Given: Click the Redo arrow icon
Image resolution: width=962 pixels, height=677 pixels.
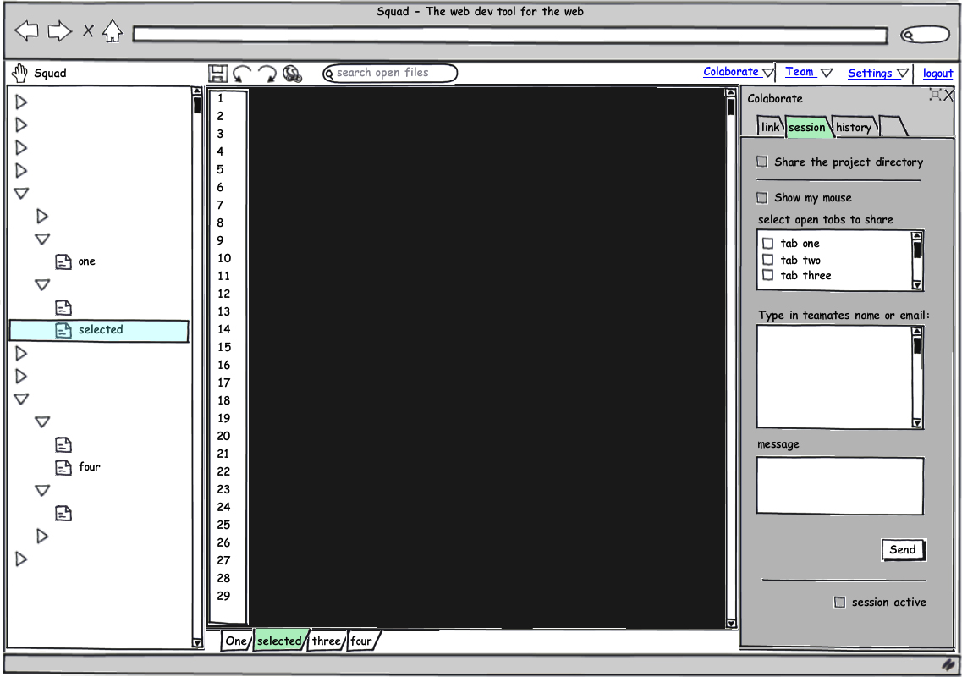Looking at the screenshot, I should click(267, 74).
